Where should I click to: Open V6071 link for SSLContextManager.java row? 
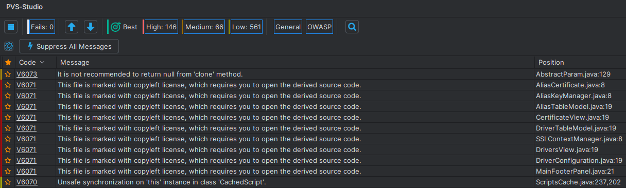coord(26,139)
